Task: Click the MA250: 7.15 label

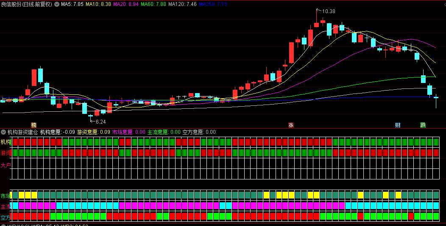Action: tap(213, 4)
